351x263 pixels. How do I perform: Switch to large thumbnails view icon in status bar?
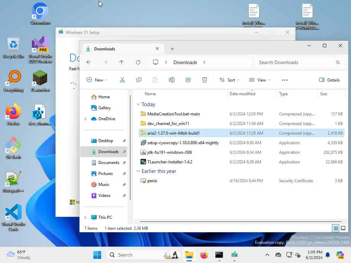pos(343,228)
